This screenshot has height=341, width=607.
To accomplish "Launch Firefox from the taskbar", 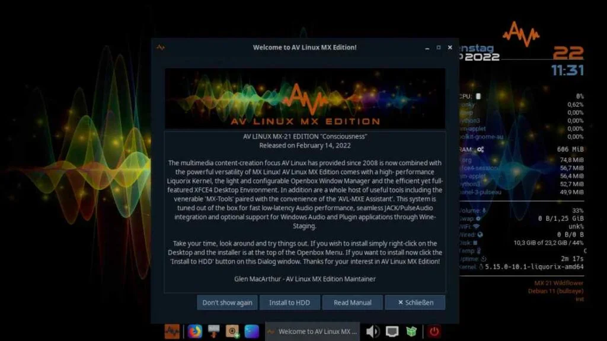I will pyautogui.click(x=194, y=332).
